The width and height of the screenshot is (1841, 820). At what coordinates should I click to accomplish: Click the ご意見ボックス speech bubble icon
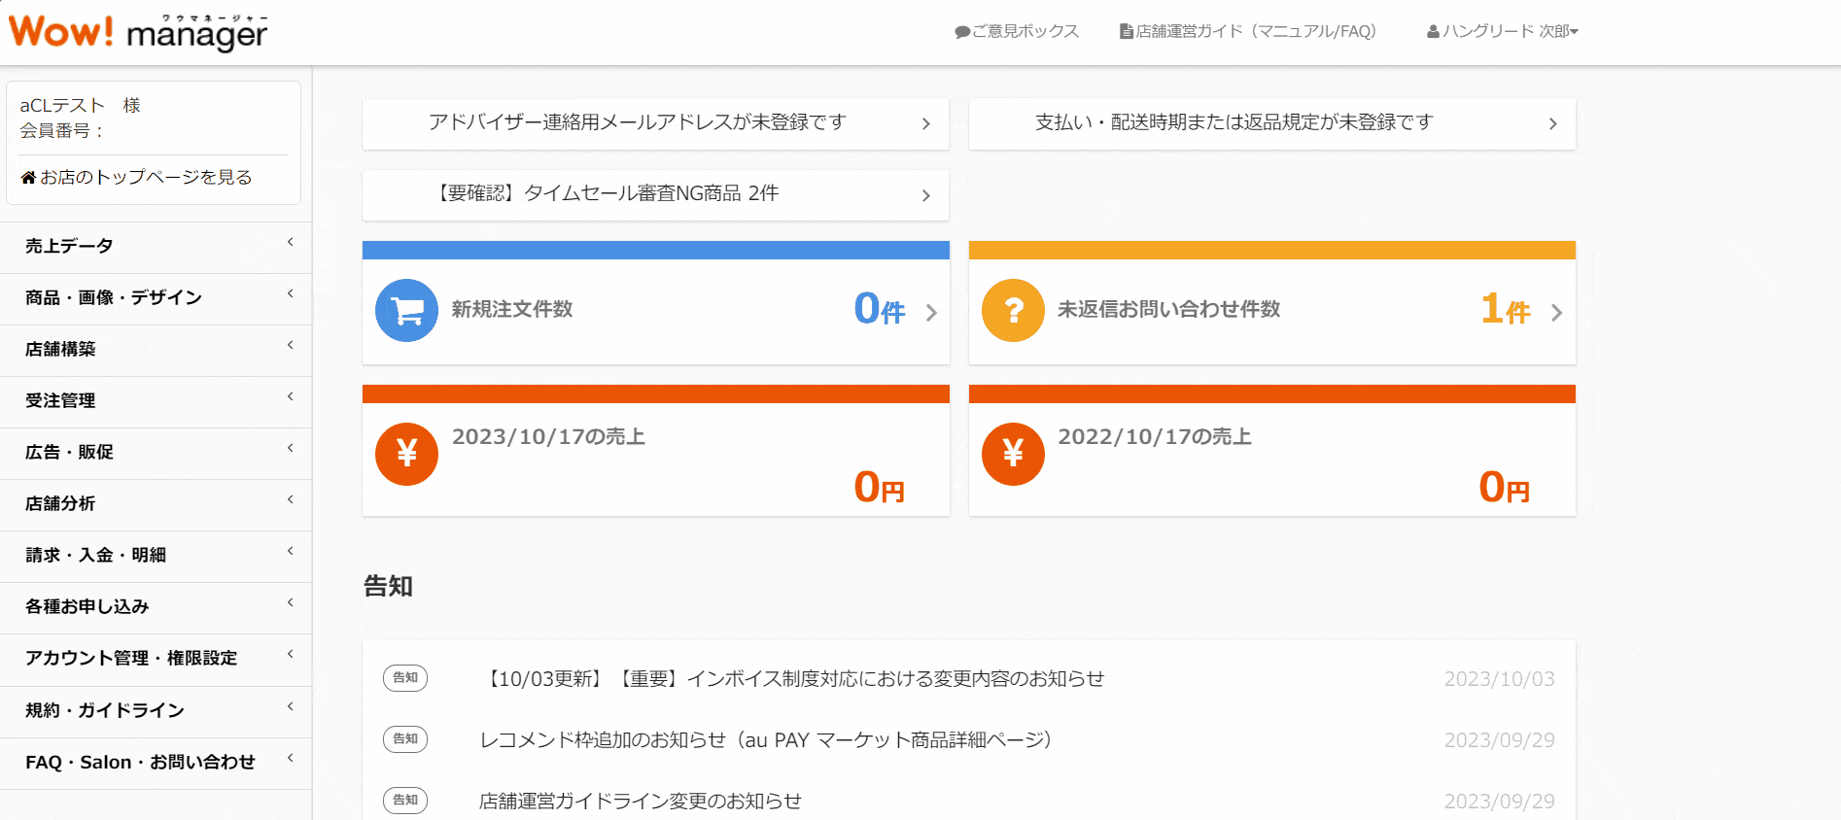962,32
